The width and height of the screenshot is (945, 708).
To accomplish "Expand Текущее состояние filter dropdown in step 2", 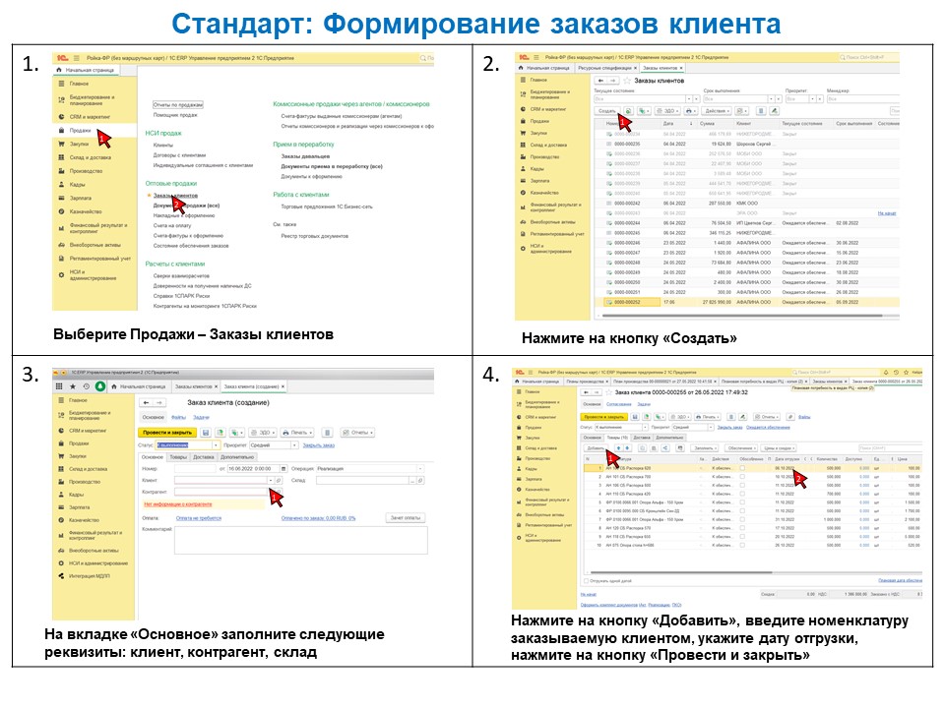I will pos(689,98).
